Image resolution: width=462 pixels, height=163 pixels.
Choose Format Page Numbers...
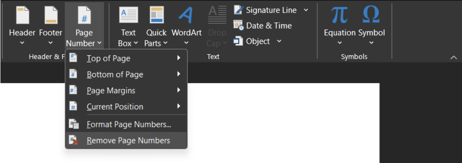point(126,124)
